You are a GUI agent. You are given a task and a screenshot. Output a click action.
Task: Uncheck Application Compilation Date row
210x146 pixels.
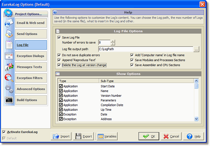[x=61, y=105]
